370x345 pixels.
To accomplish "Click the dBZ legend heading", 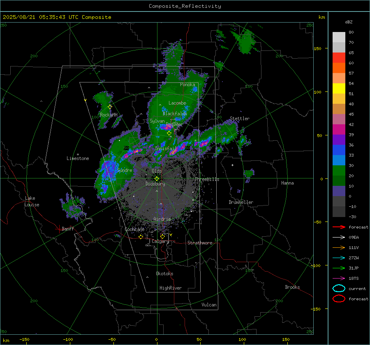I will point(349,22).
